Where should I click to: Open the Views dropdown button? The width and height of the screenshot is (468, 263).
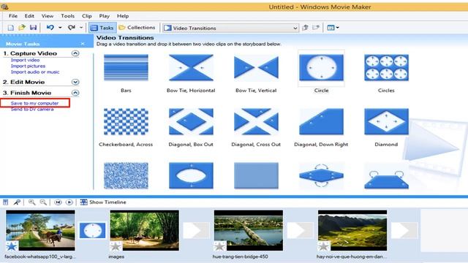click(333, 28)
